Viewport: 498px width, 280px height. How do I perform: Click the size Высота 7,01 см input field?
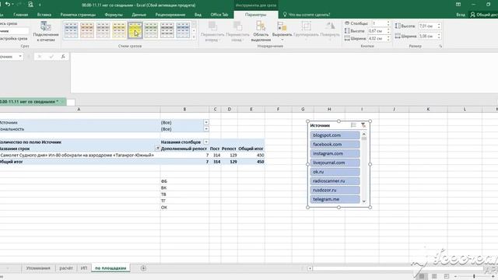coord(427,26)
